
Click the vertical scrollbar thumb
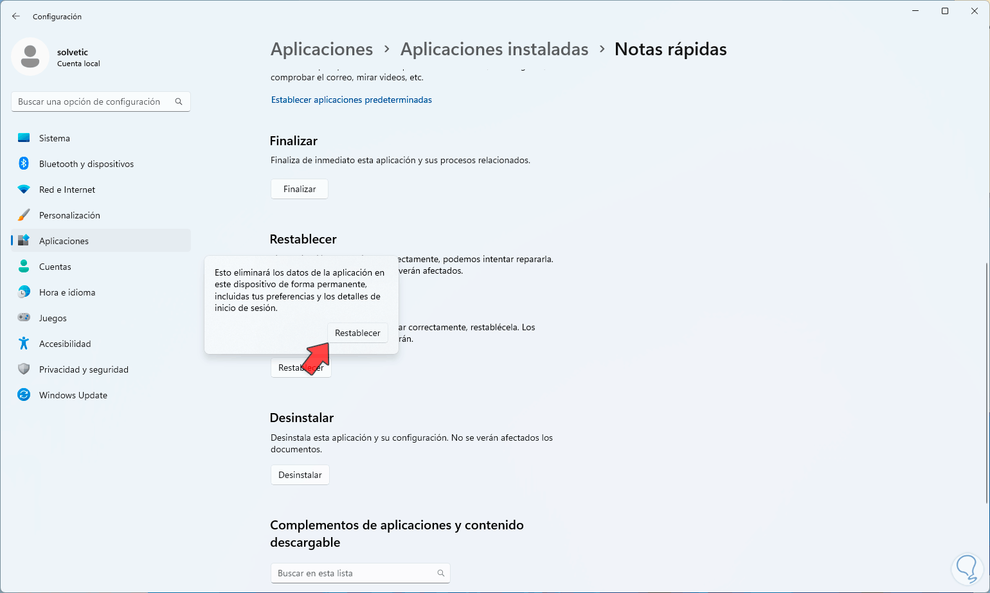pos(987,382)
